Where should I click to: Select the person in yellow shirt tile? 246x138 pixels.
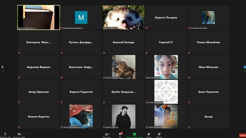166,117
